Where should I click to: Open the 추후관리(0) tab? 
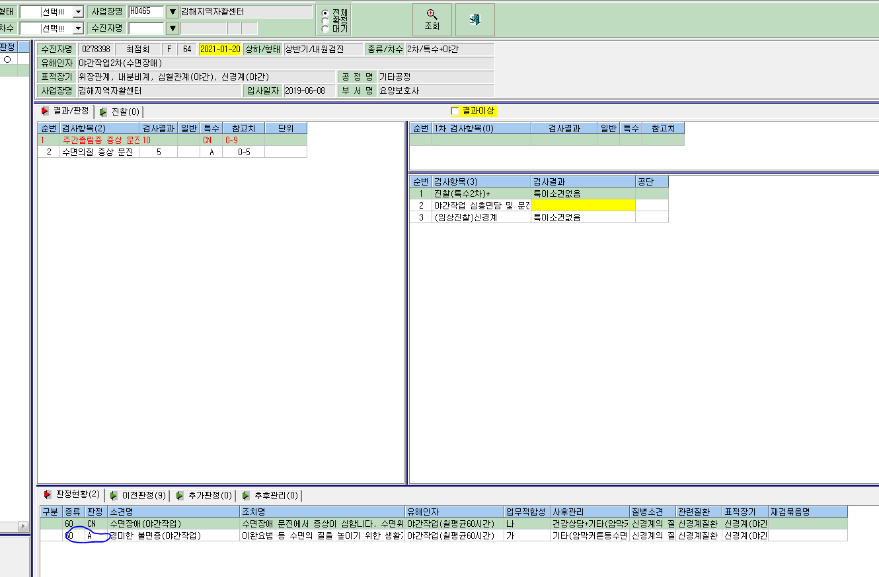[270, 495]
